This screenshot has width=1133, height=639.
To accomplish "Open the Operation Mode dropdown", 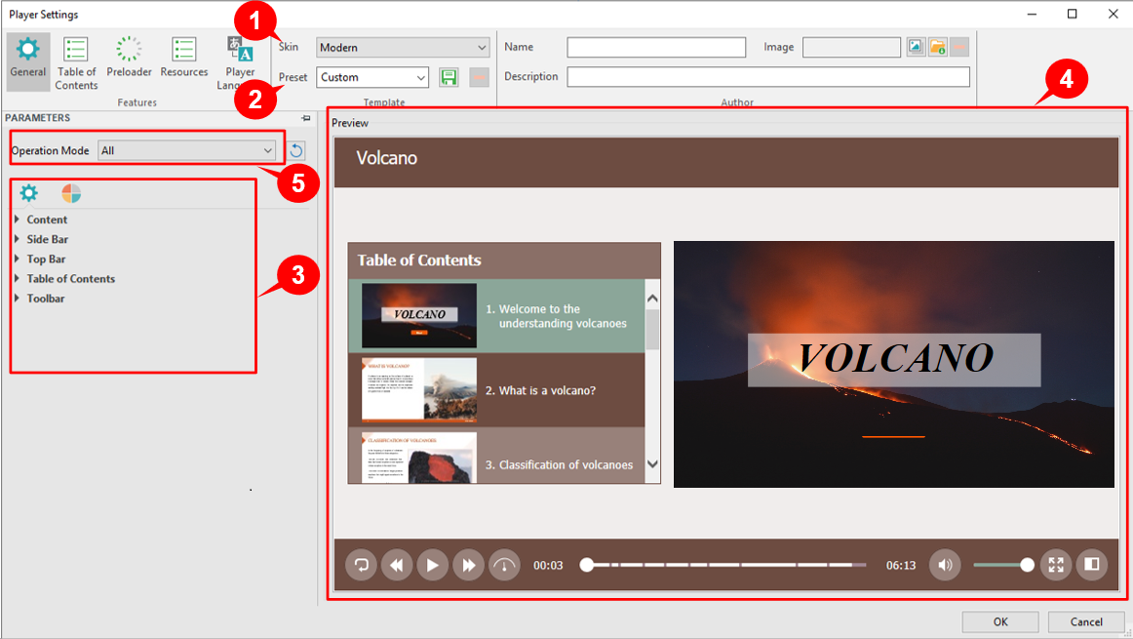I will coord(186,150).
